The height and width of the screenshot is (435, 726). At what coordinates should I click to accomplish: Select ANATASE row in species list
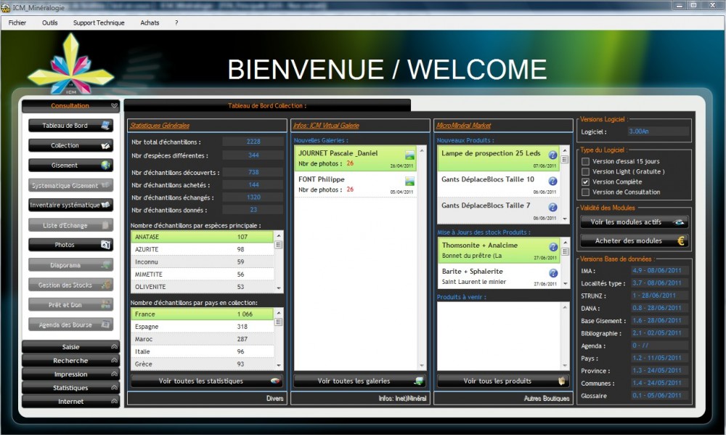pos(203,237)
